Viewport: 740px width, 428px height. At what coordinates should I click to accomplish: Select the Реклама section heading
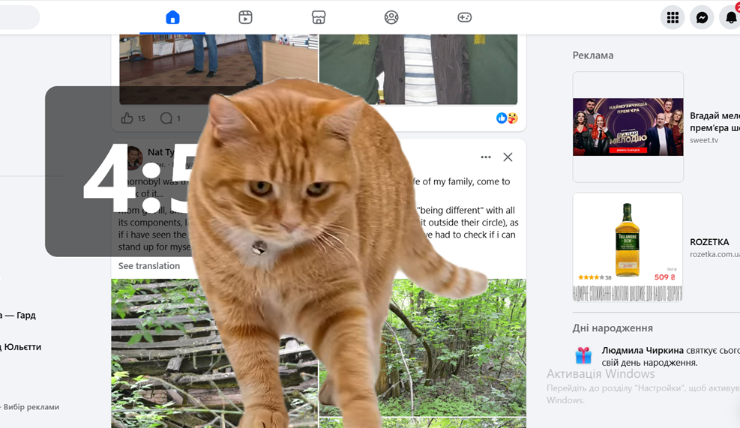coord(593,55)
